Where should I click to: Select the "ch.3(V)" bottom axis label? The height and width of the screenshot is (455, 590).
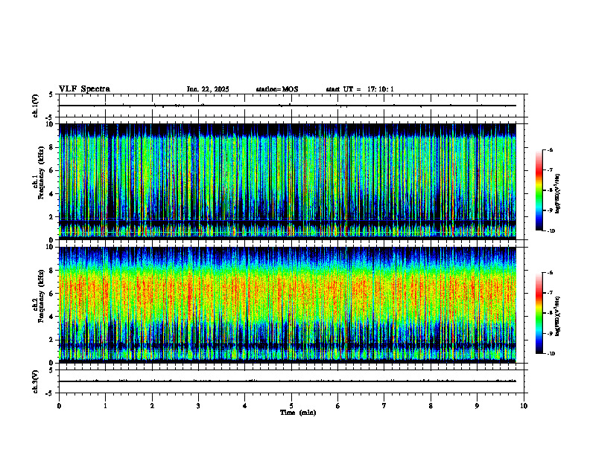point(36,381)
